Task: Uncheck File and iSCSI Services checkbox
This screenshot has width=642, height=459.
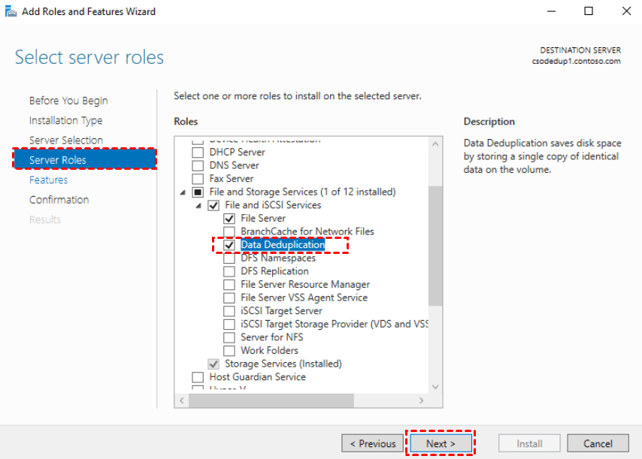Action: click(213, 205)
